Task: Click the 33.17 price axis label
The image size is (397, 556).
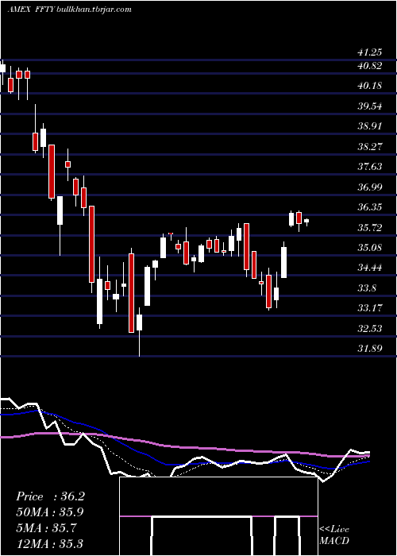Action: coord(369,308)
